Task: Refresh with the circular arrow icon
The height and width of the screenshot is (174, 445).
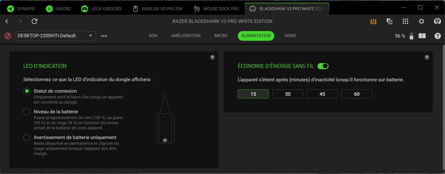Action: coord(34,21)
